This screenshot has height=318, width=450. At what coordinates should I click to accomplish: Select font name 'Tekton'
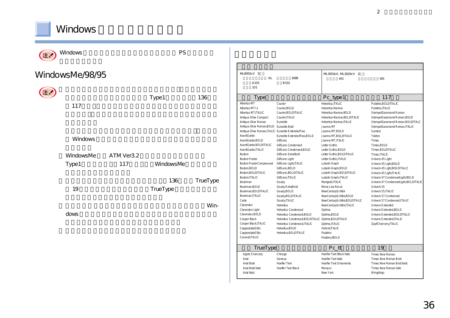[375, 136]
